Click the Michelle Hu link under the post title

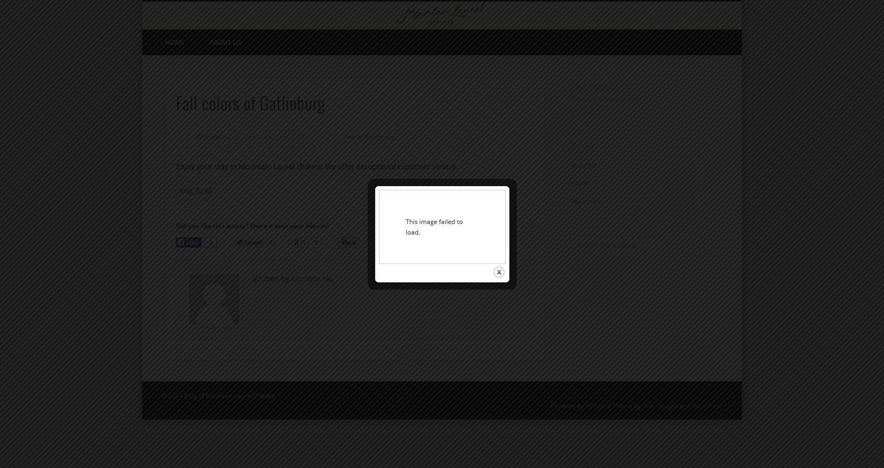coord(214,137)
